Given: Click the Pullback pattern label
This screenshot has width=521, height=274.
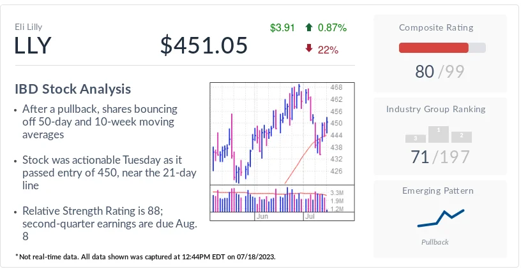Looking at the screenshot, I should (435, 242).
